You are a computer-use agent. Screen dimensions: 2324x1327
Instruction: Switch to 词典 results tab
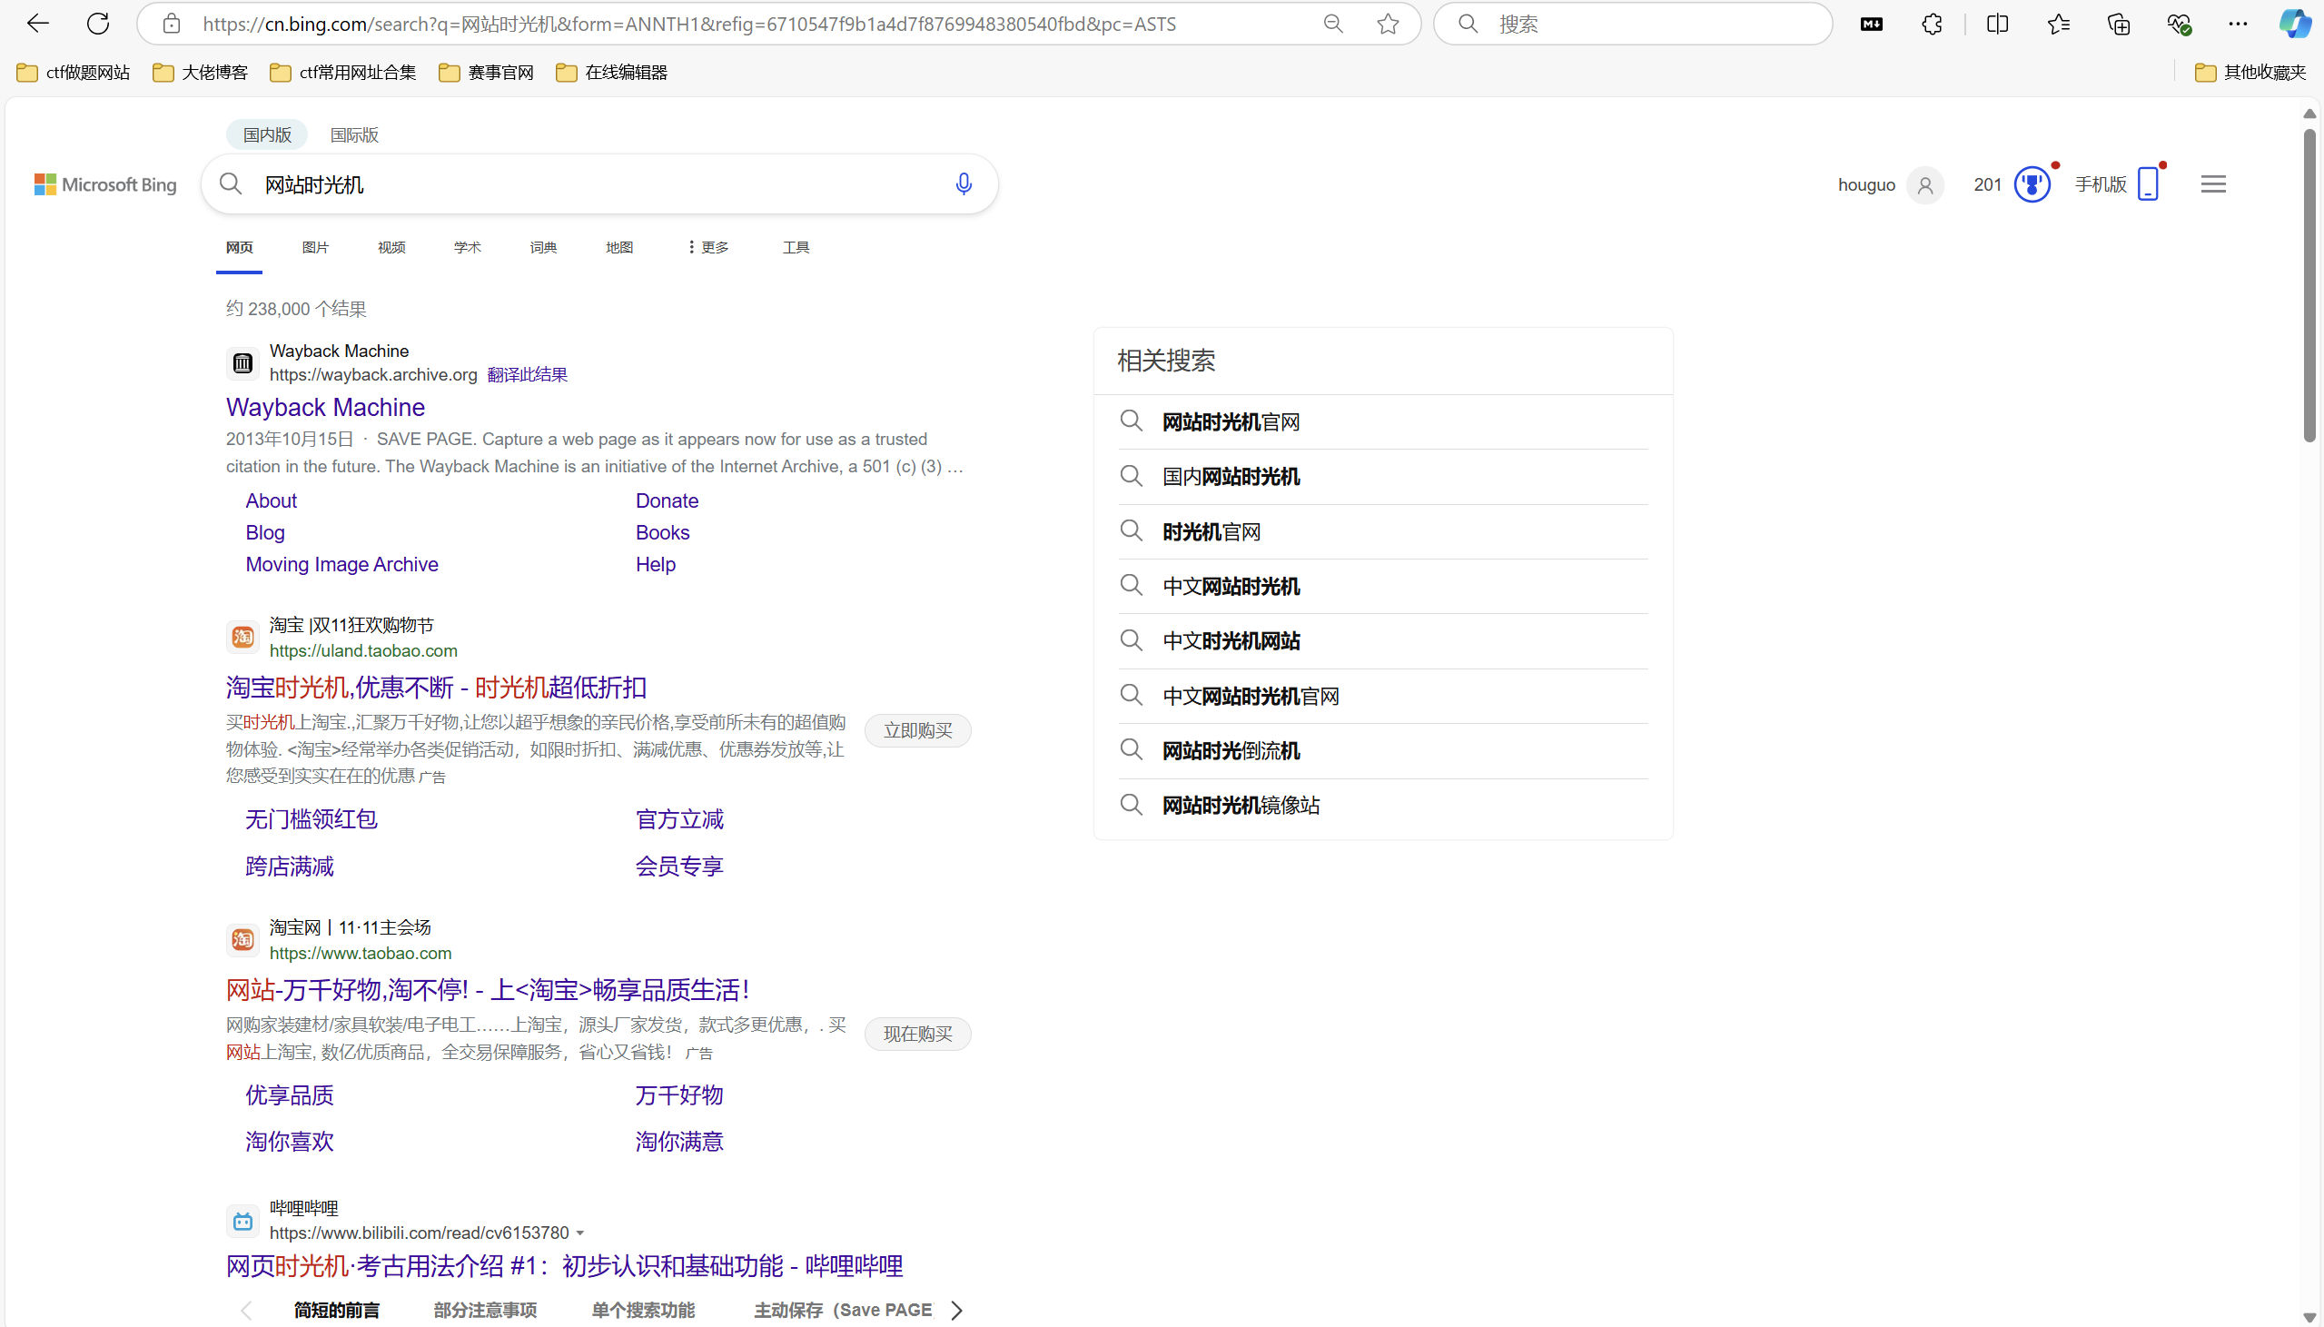click(x=544, y=247)
